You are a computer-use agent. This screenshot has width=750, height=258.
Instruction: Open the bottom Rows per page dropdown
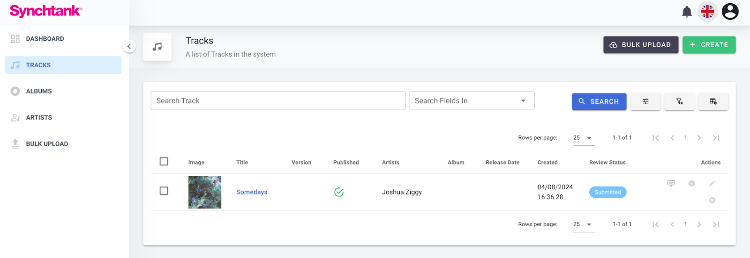[x=583, y=225]
